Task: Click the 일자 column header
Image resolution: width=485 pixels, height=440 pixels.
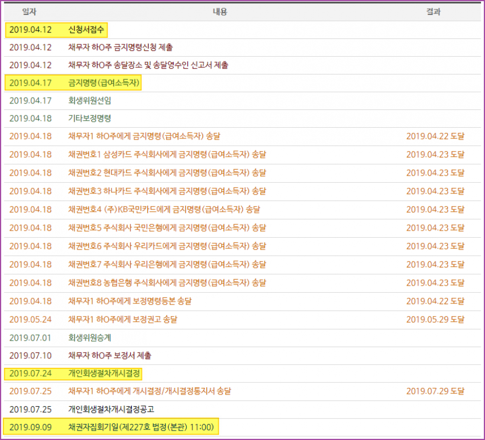Action: (x=29, y=12)
